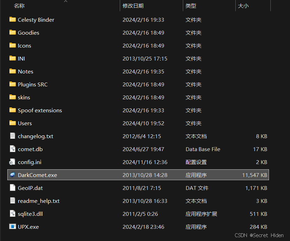Click the 配置设置 type of config.ini
The width and height of the screenshot is (290, 241).
tap(196, 162)
